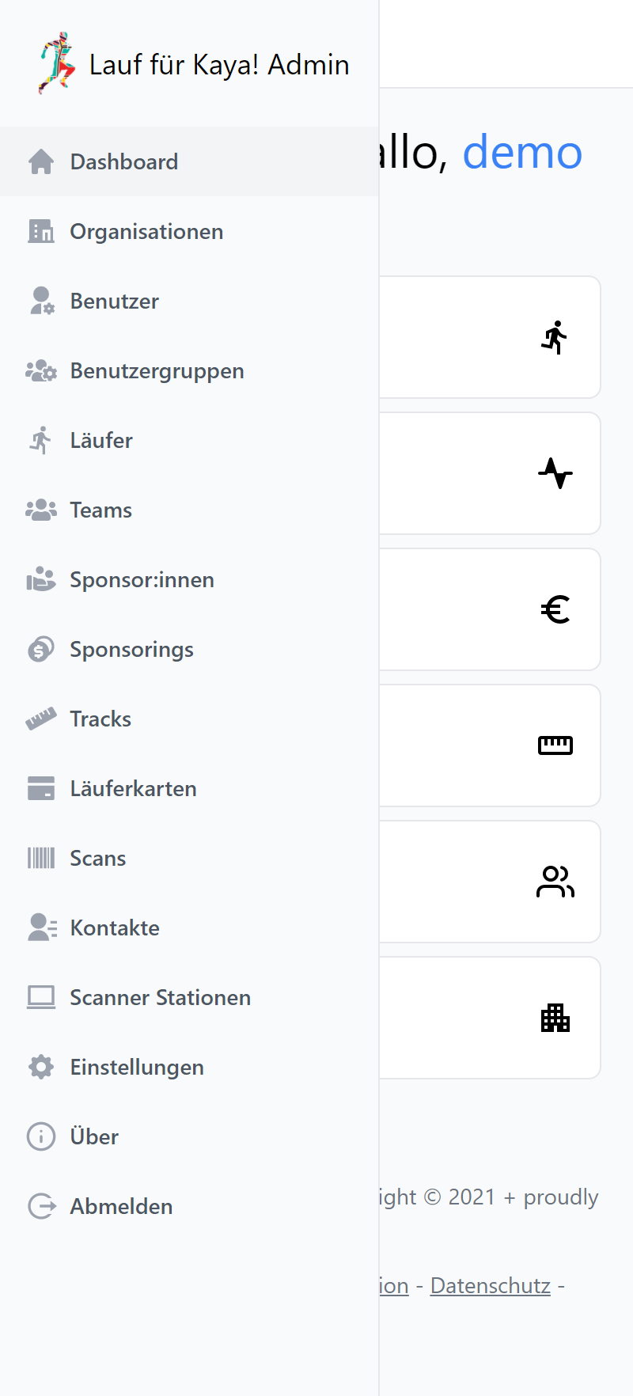Click the Scanner Stationen laptop icon
Image resolution: width=633 pixels, height=1396 pixels.
coord(41,997)
